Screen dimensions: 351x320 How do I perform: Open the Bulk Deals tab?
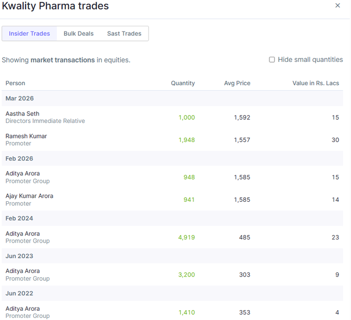(x=78, y=34)
